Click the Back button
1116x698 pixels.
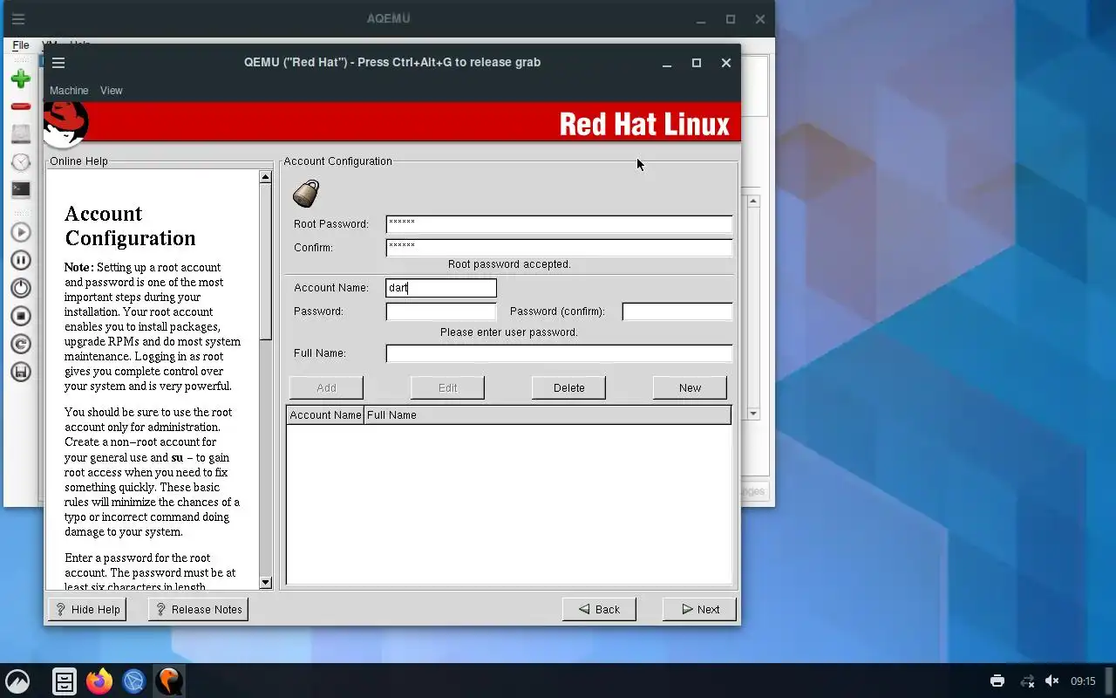[x=599, y=609]
